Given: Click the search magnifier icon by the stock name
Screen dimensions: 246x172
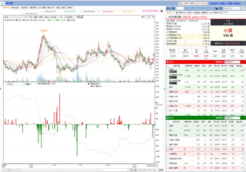Looking at the screenshot, I should pos(2,3).
